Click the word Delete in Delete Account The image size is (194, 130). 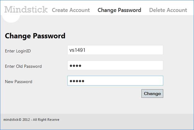click(157, 10)
